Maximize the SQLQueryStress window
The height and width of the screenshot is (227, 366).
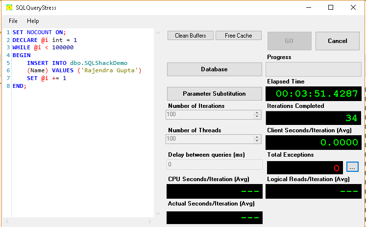331,7
